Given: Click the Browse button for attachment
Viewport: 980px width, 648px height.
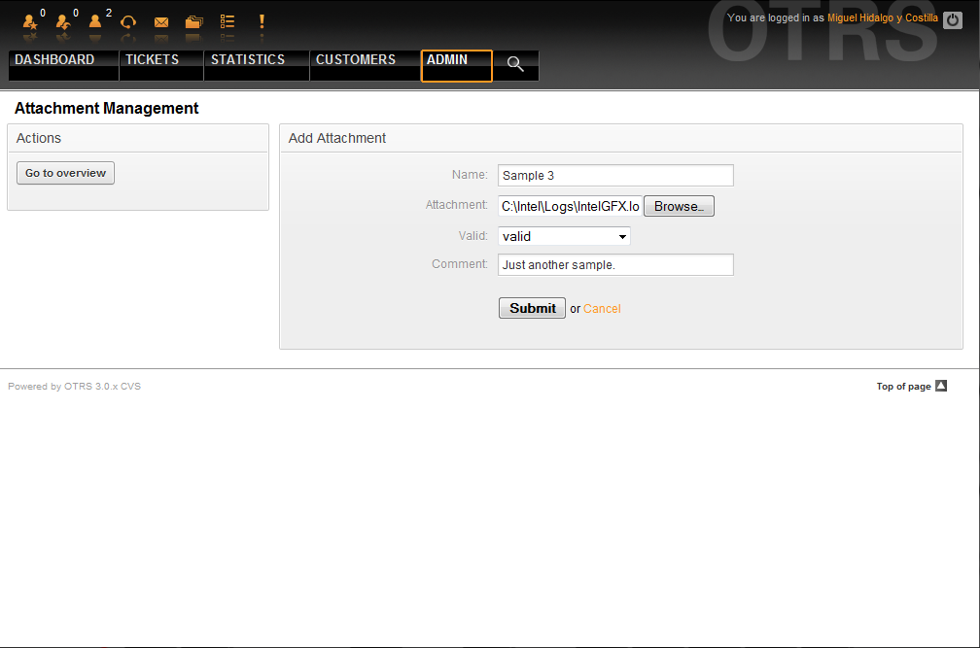Looking at the screenshot, I should click(679, 206).
